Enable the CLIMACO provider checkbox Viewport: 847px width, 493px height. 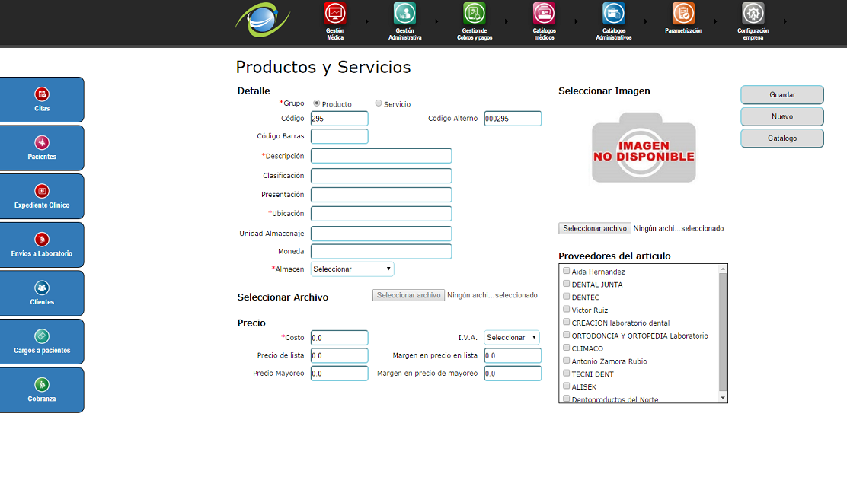click(x=566, y=348)
